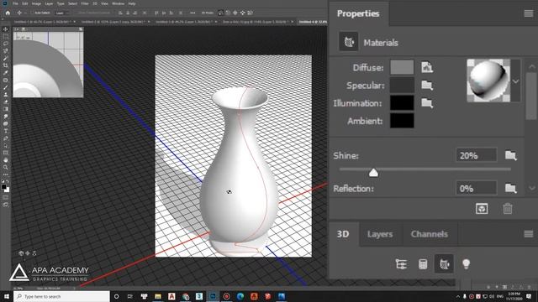This screenshot has width=538, height=302.
Task: Open the Diffuse texture file icon
Action: [427, 67]
